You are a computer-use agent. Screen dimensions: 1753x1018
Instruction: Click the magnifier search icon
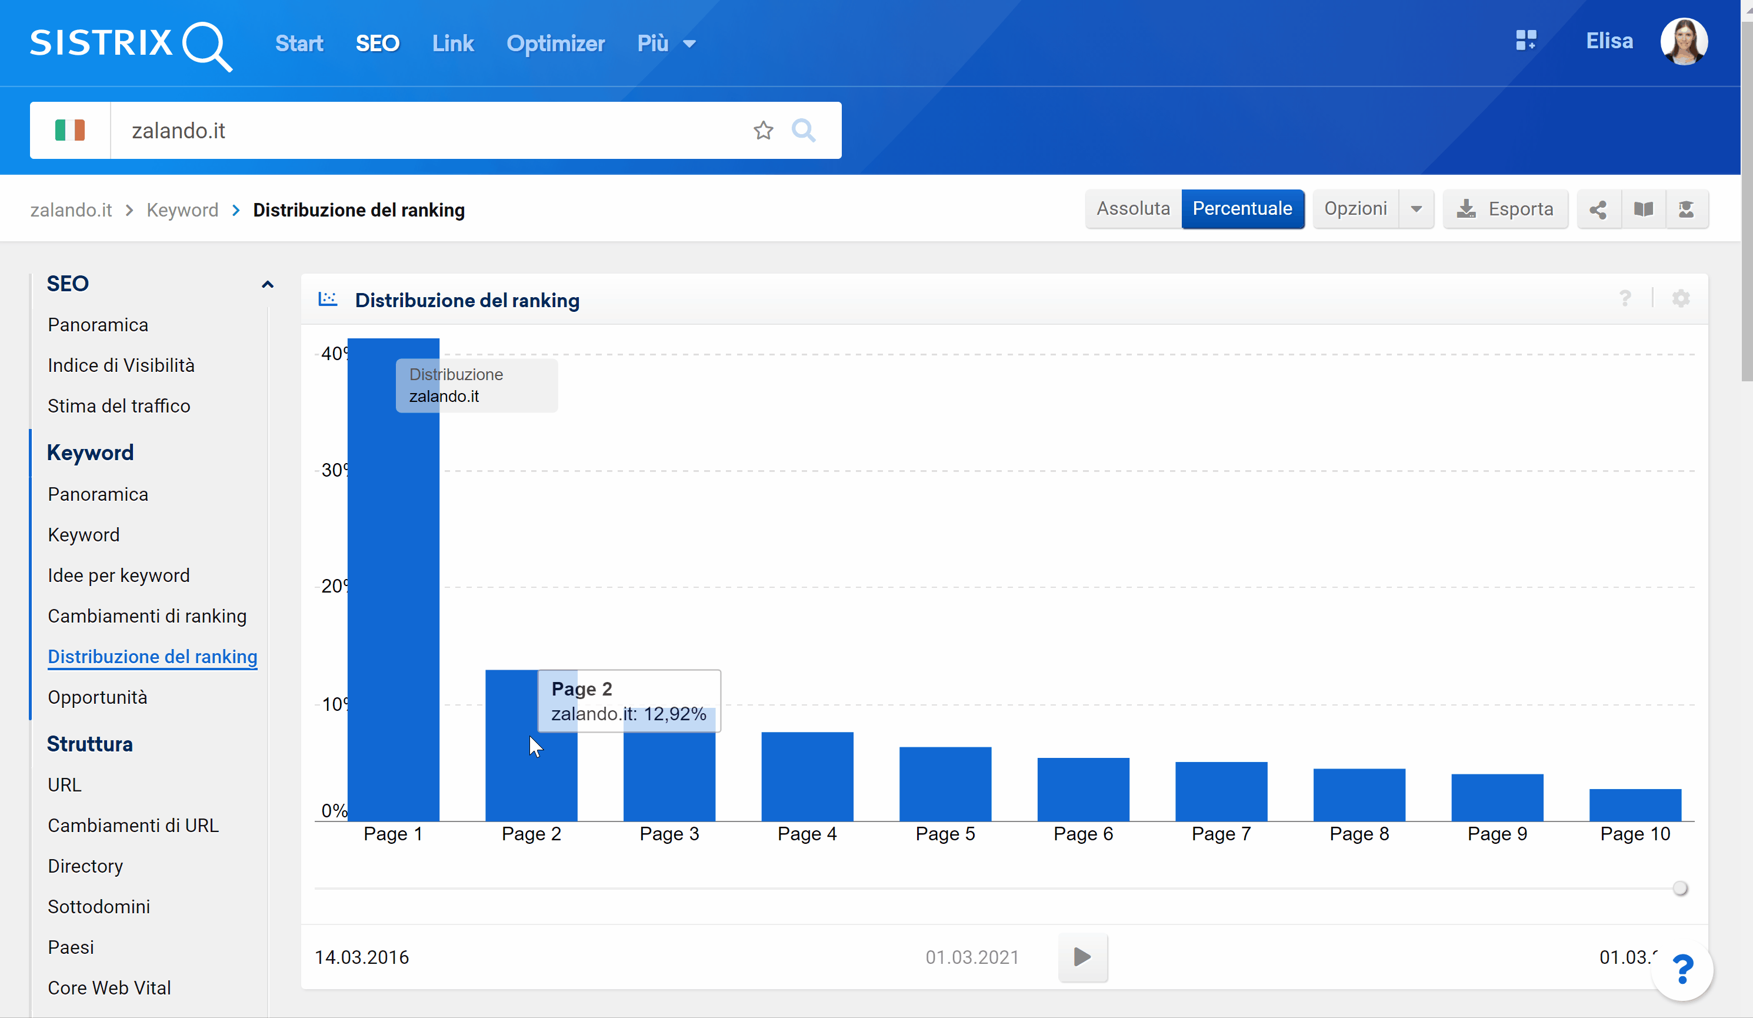click(804, 130)
